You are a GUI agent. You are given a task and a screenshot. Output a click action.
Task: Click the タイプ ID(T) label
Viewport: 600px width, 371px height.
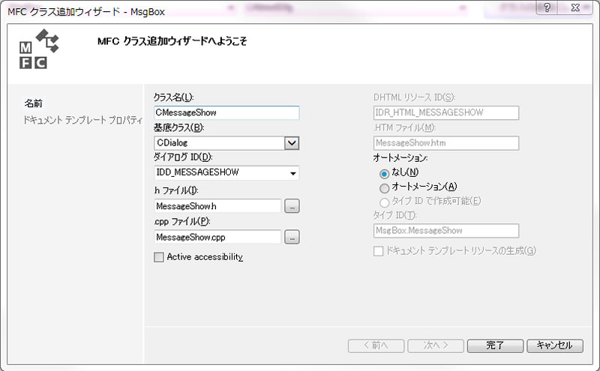[395, 215]
